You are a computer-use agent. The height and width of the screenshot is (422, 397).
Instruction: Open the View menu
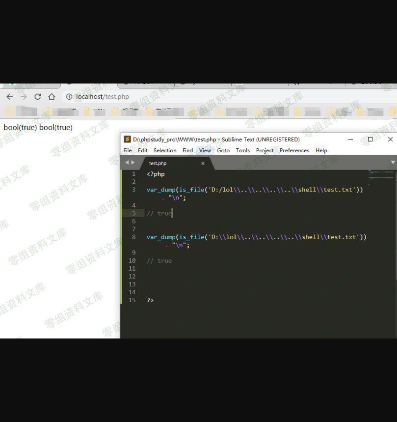coord(205,150)
